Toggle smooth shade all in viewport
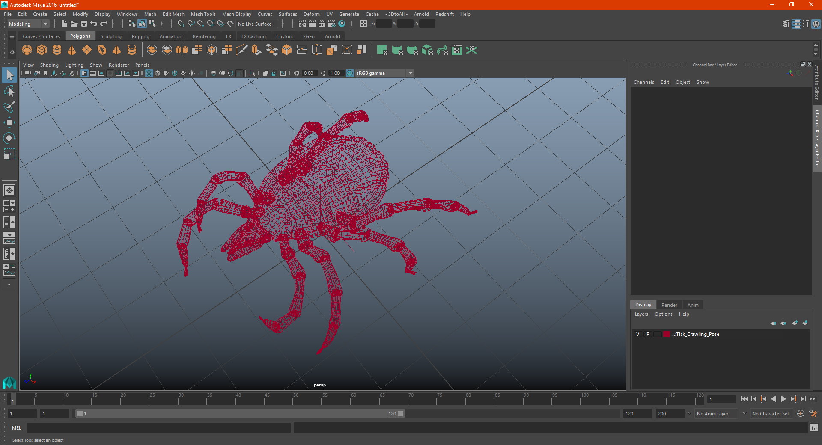The width and height of the screenshot is (822, 445). click(x=158, y=73)
